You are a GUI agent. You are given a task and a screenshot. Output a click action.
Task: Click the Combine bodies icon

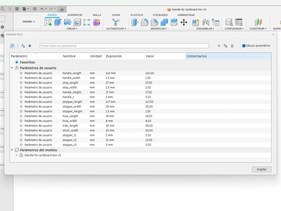164,22
